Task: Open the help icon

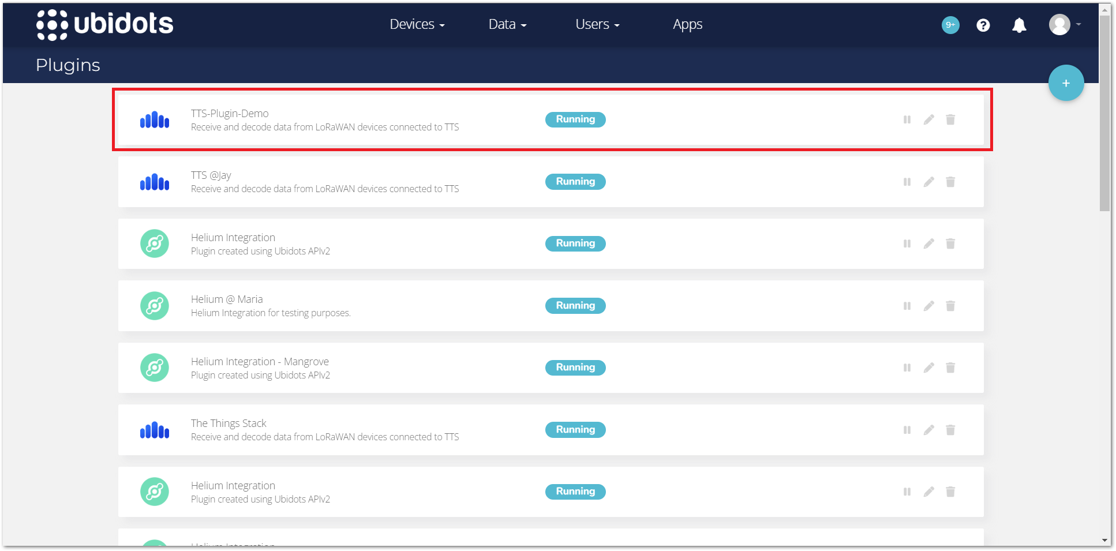Action: [983, 25]
